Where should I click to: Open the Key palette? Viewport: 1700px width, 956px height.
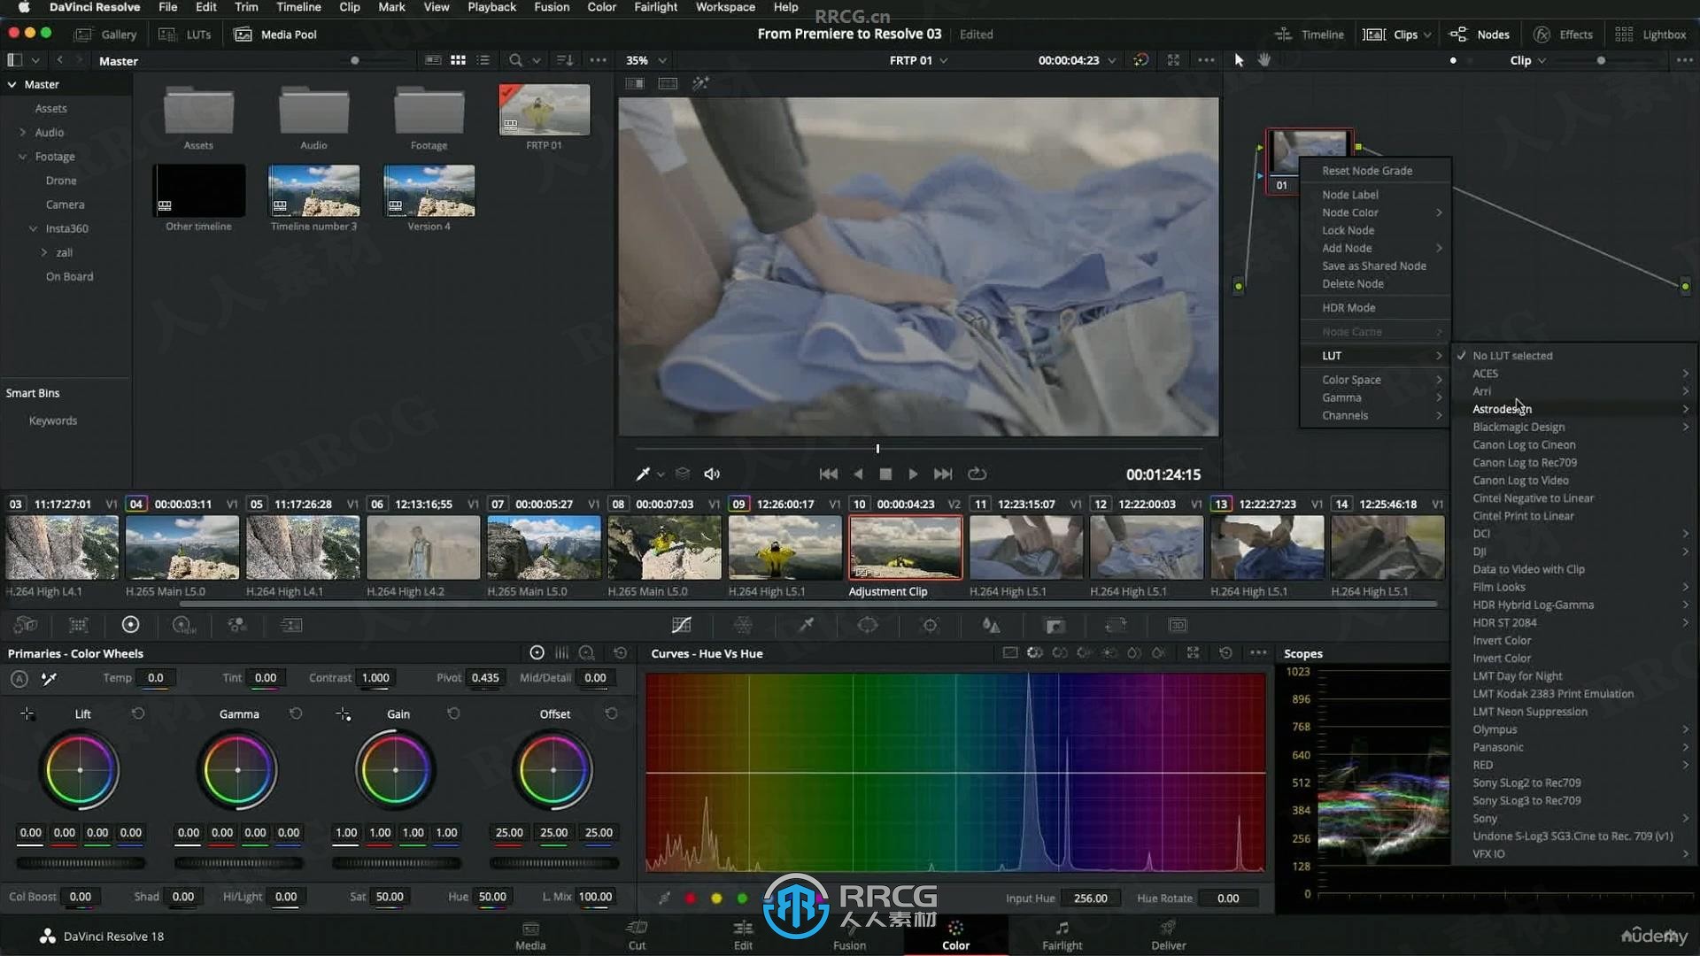[x=1054, y=625]
